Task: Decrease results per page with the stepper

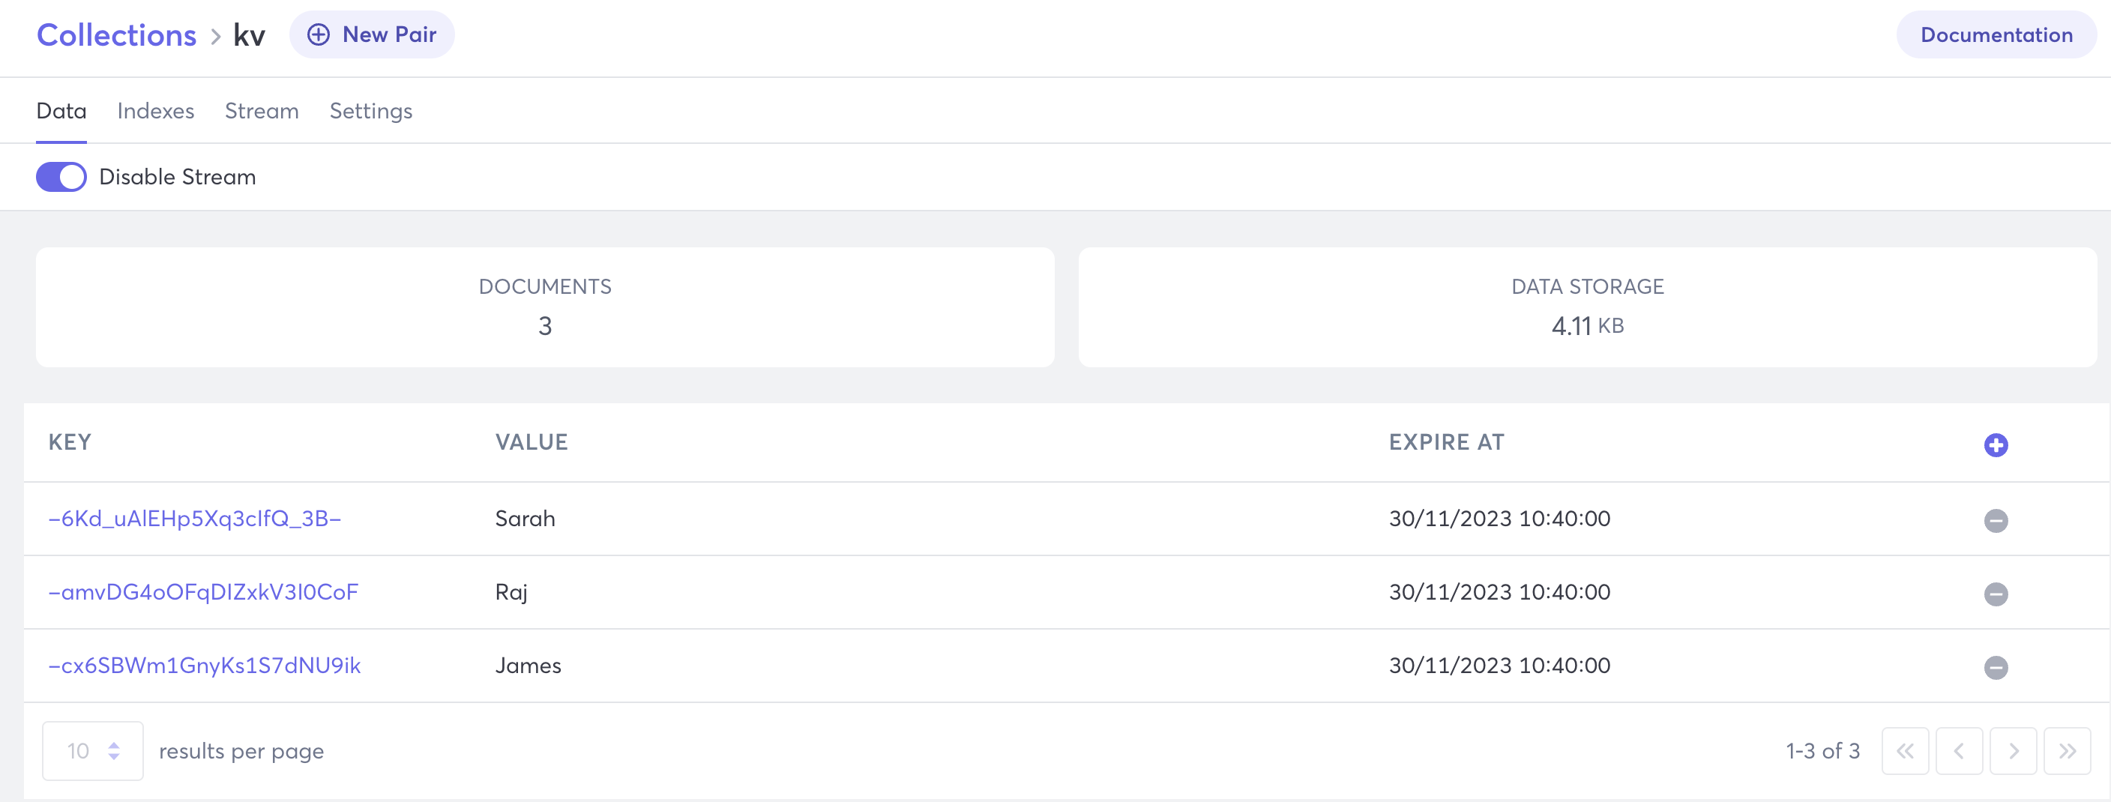Action: coord(114,757)
